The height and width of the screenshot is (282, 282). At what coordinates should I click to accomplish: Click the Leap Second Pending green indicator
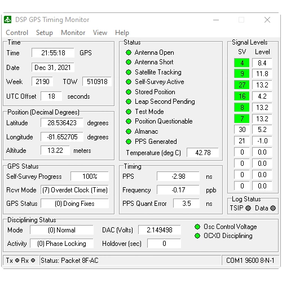(129, 102)
